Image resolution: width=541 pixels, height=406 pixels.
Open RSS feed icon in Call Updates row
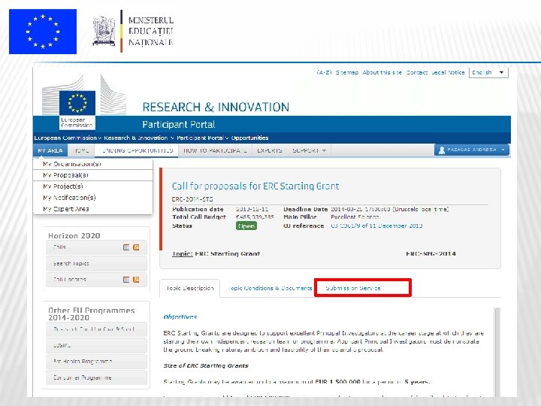coord(136,279)
